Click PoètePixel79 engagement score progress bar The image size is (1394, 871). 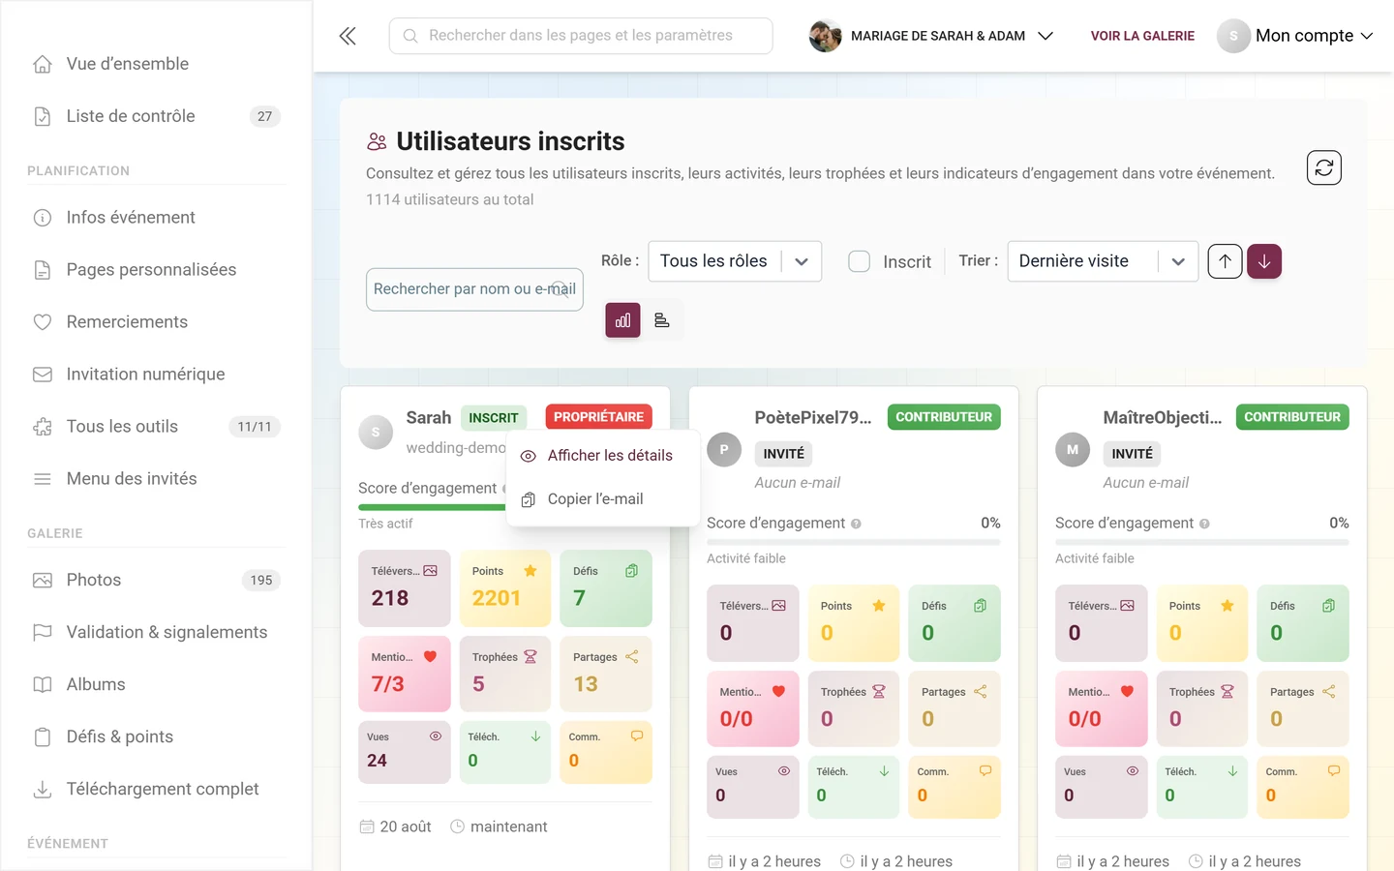[854, 542]
